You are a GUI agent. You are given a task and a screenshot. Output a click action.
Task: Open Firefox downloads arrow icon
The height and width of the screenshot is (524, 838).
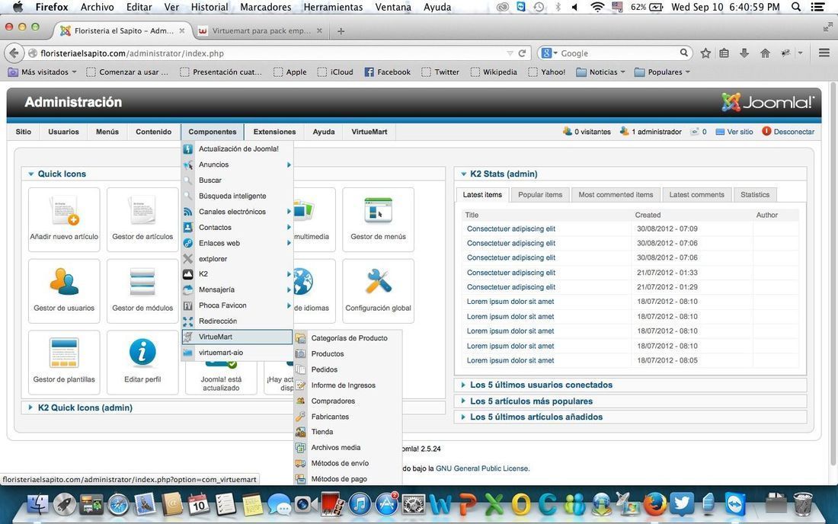[x=744, y=53]
